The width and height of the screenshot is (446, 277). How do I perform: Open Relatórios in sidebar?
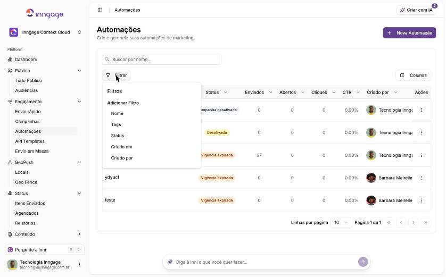point(26,223)
